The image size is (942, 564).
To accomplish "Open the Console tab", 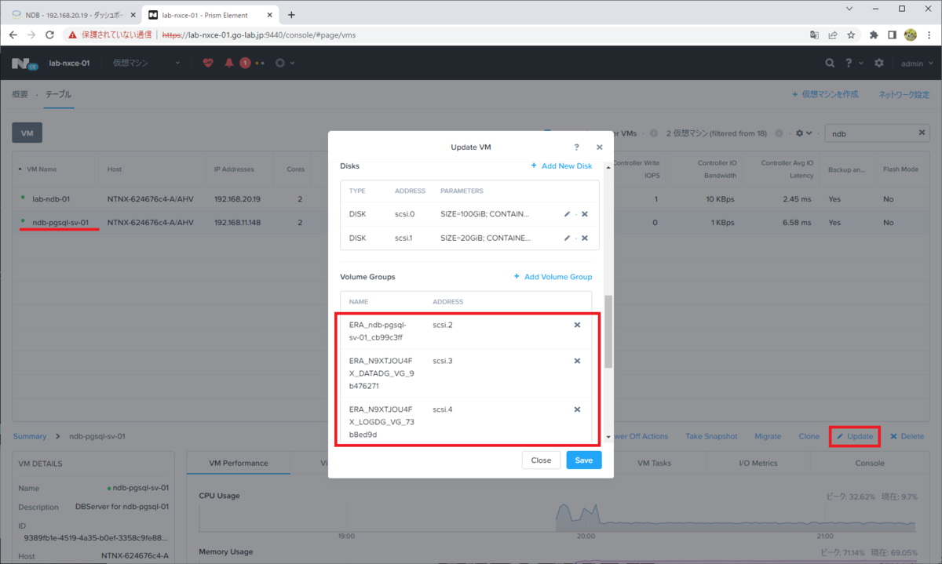I will click(870, 463).
